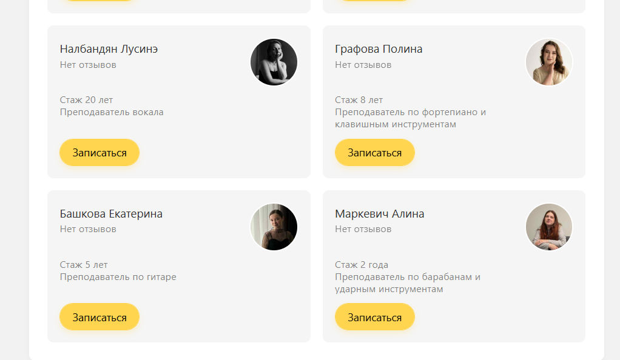Open the Налбандян Лусинэ name link

109,49
